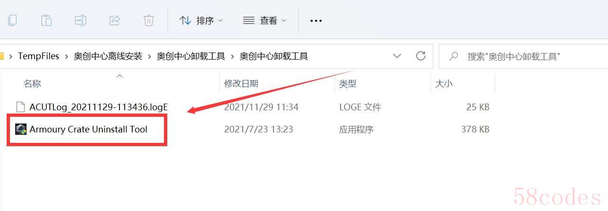608x211 pixels.
Task: Sort by the 名称 column header
Action: coord(32,84)
